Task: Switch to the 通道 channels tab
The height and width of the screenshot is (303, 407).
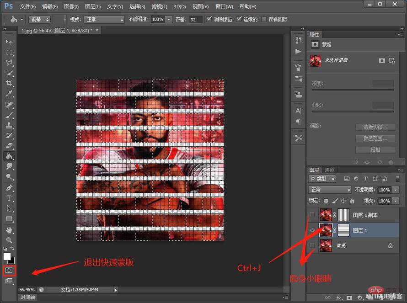Action: [329, 170]
